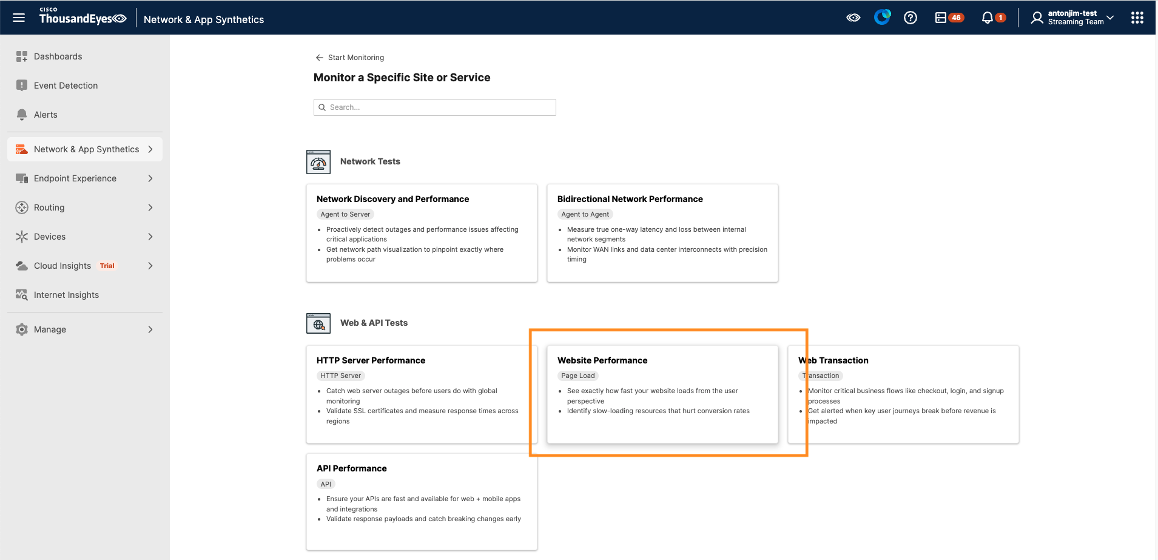The width and height of the screenshot is (1158, 560).
Task: Click the Monitor a Specific Site or Service heading
Action: (402, 78)
